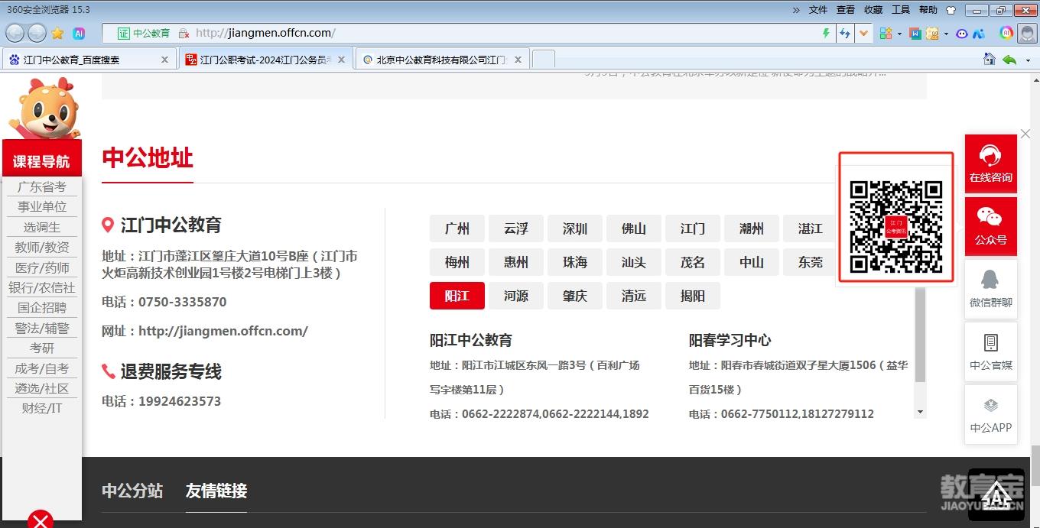This screenshot has width=1040, height=528.
Task: Select 肇庆 city button
Action: (575, 296)
